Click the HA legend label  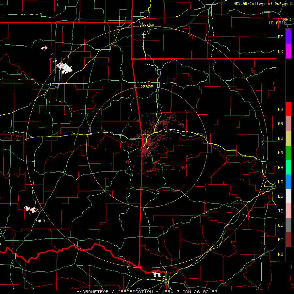coord(280,109)
